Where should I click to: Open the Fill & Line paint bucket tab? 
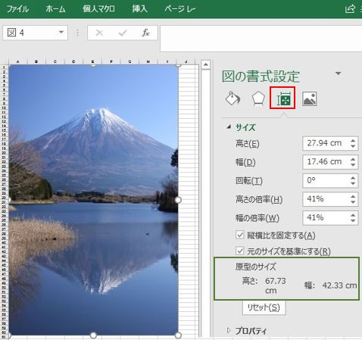232,98
